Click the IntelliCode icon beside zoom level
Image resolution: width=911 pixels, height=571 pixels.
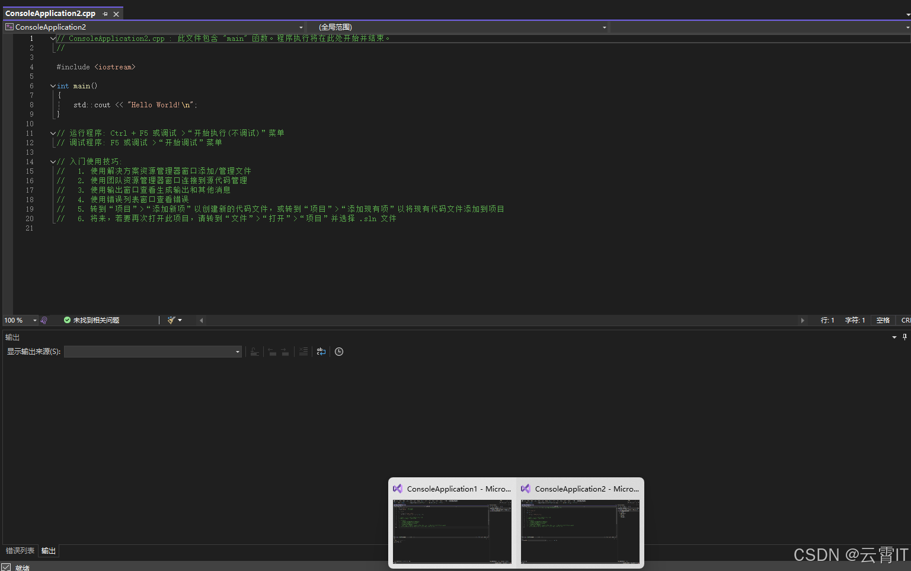point(44,320)
